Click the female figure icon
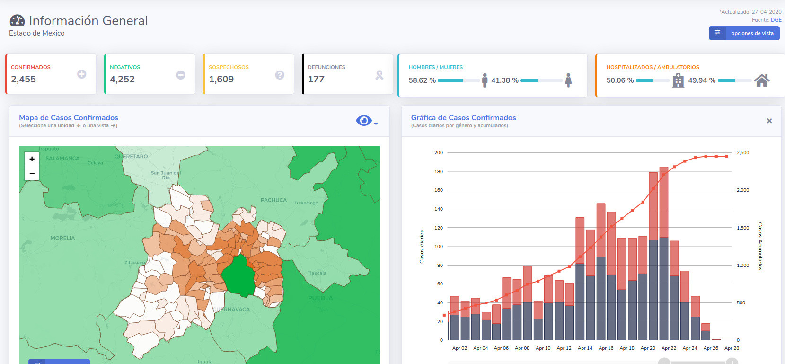This screenshot has width=785, height=364. tap(568, 80)
